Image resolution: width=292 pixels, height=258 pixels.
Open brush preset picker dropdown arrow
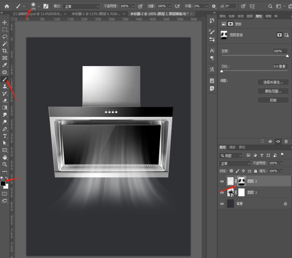(39, 7)
